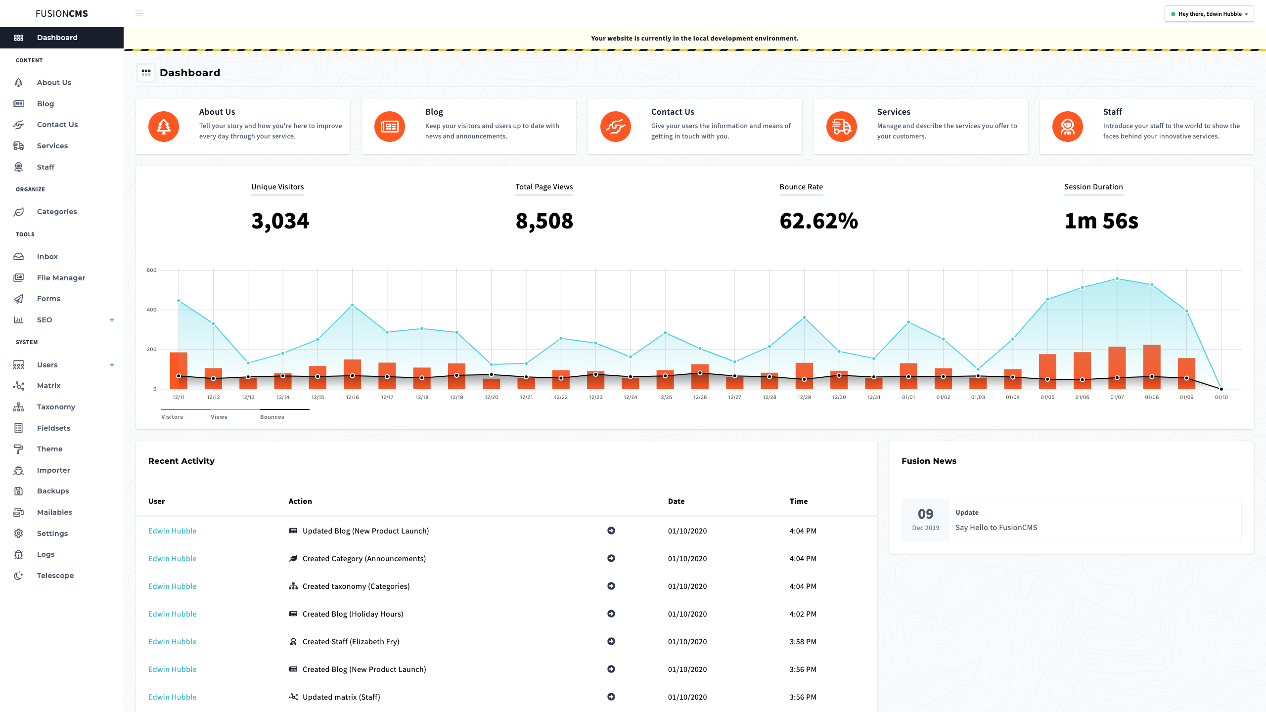
Task: Open the Forms tool icon
Action: [18, 298]
